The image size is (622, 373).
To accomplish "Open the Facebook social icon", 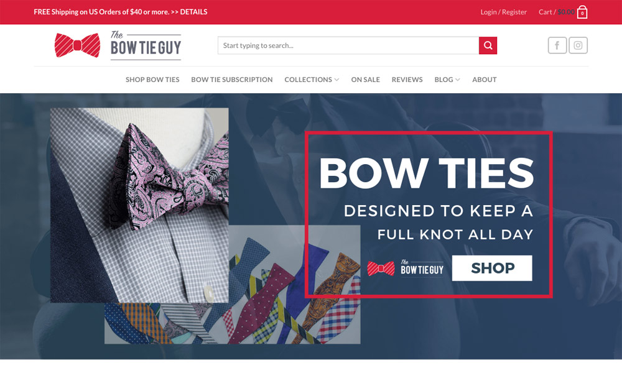I will click(557, 45).
